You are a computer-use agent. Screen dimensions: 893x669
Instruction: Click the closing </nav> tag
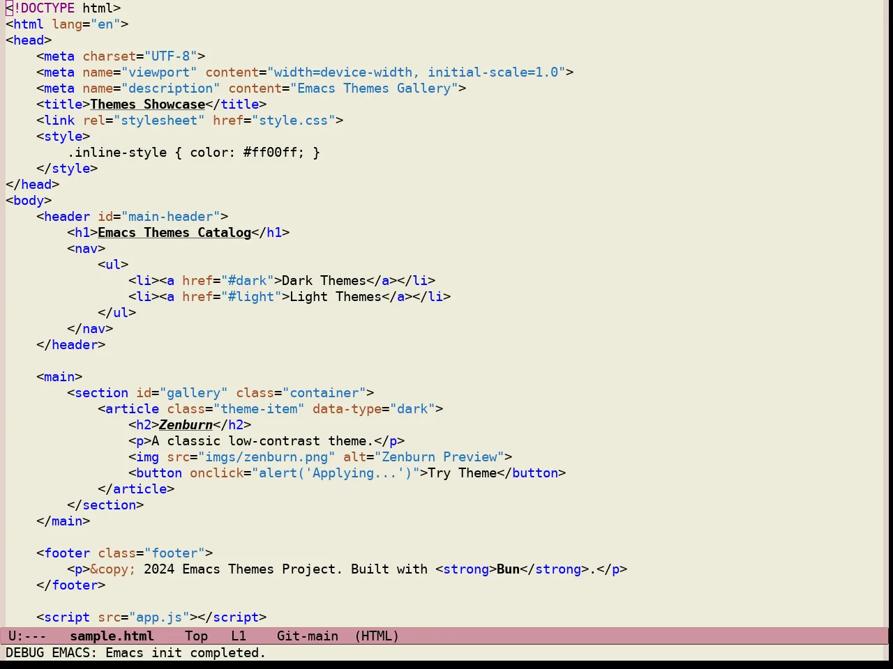pyautogui.click(x=90, y=329)
